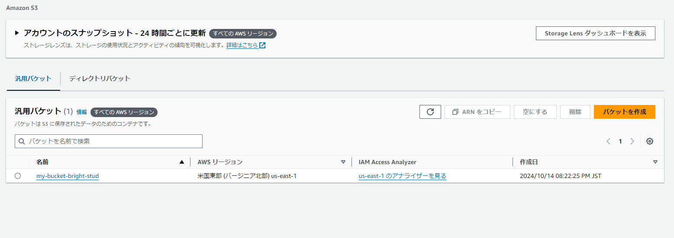Click the external link icon after 詳細はこちら
Viewport: 674px width, 238px height.
click(262, 45)
